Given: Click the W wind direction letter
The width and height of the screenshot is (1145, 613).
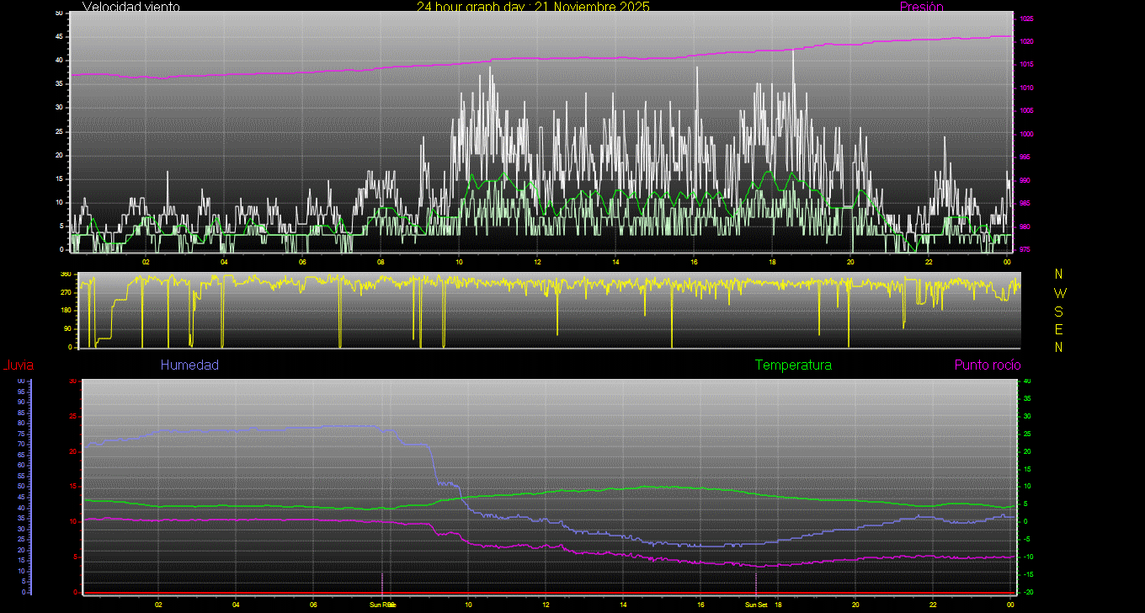Looking at the screenshot, I should coord(1059,293).
